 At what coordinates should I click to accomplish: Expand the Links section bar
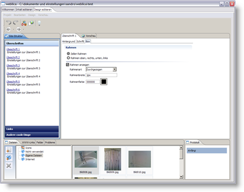32,129
